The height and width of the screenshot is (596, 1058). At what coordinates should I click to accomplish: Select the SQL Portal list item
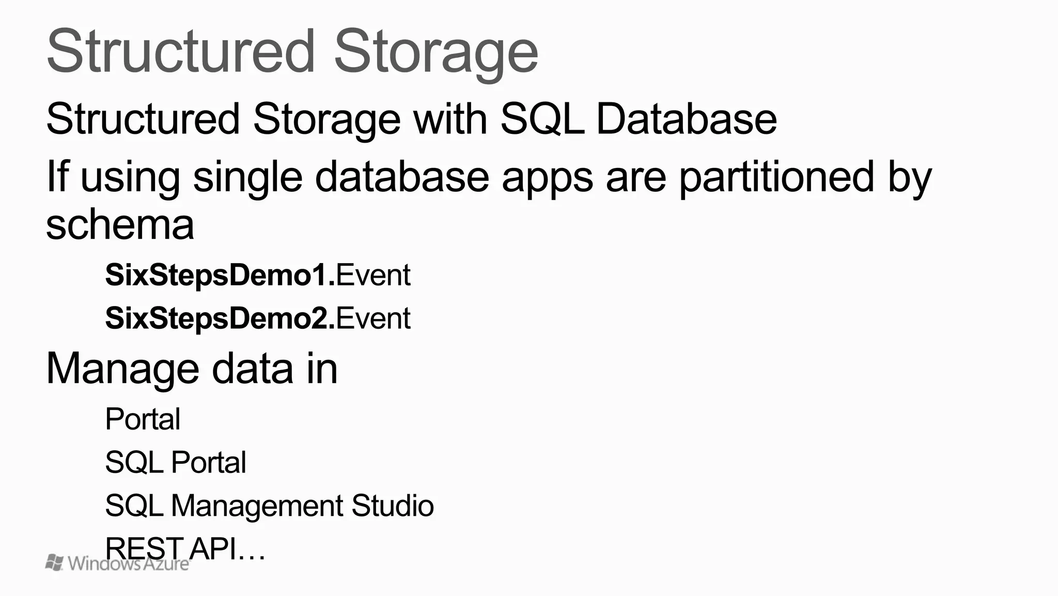(x=176, y=462)
